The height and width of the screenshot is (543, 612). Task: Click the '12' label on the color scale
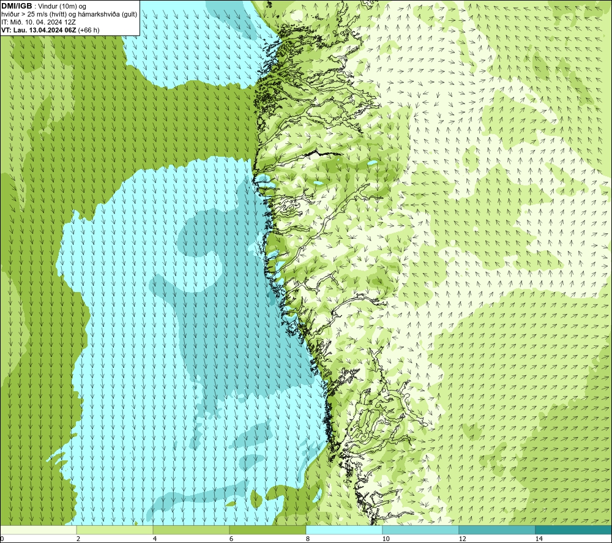coord(462,539)
